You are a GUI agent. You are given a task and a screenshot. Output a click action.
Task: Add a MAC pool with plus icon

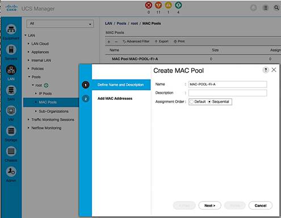[109, 41]
